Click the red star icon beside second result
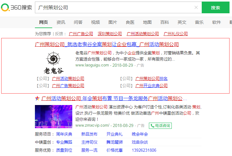 (x=37, y=98)
